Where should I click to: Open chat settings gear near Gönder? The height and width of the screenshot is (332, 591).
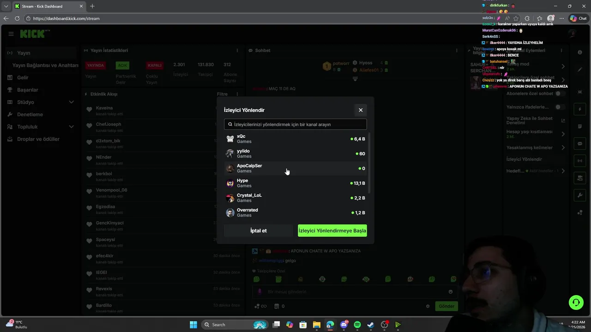pos(428,306)
